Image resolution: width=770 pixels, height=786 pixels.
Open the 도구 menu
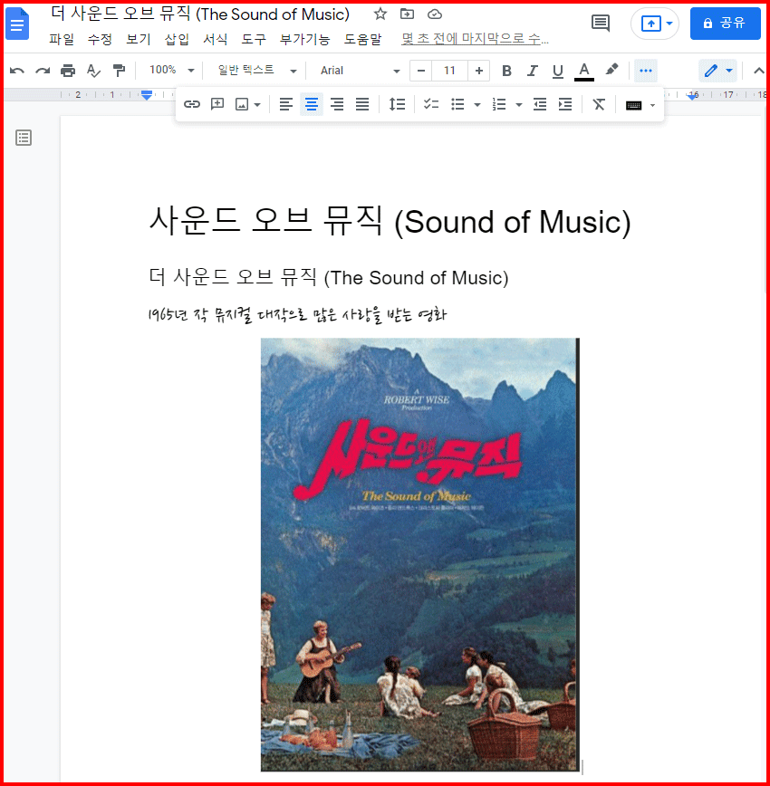254,39
